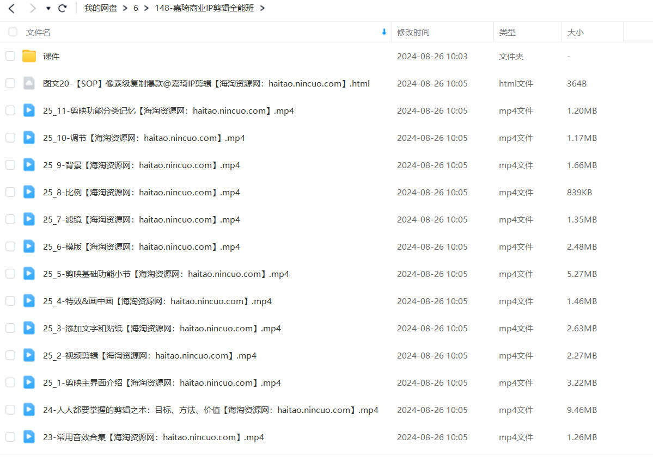Sort by 修改时间 column
Viewport: 653px width, 463px height.
coord(413,33)
